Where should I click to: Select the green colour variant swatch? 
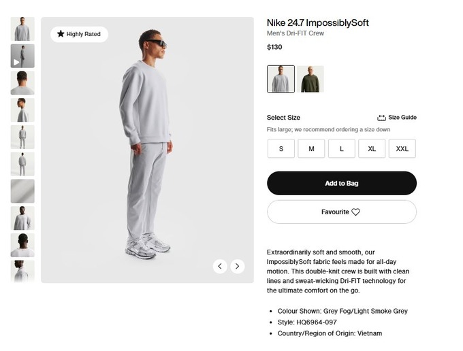click(x=310, y=79)
